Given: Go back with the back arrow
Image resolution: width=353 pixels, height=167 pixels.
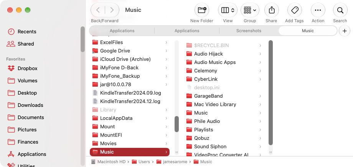Looking at the screenshot, I should [x=98, y=10].
